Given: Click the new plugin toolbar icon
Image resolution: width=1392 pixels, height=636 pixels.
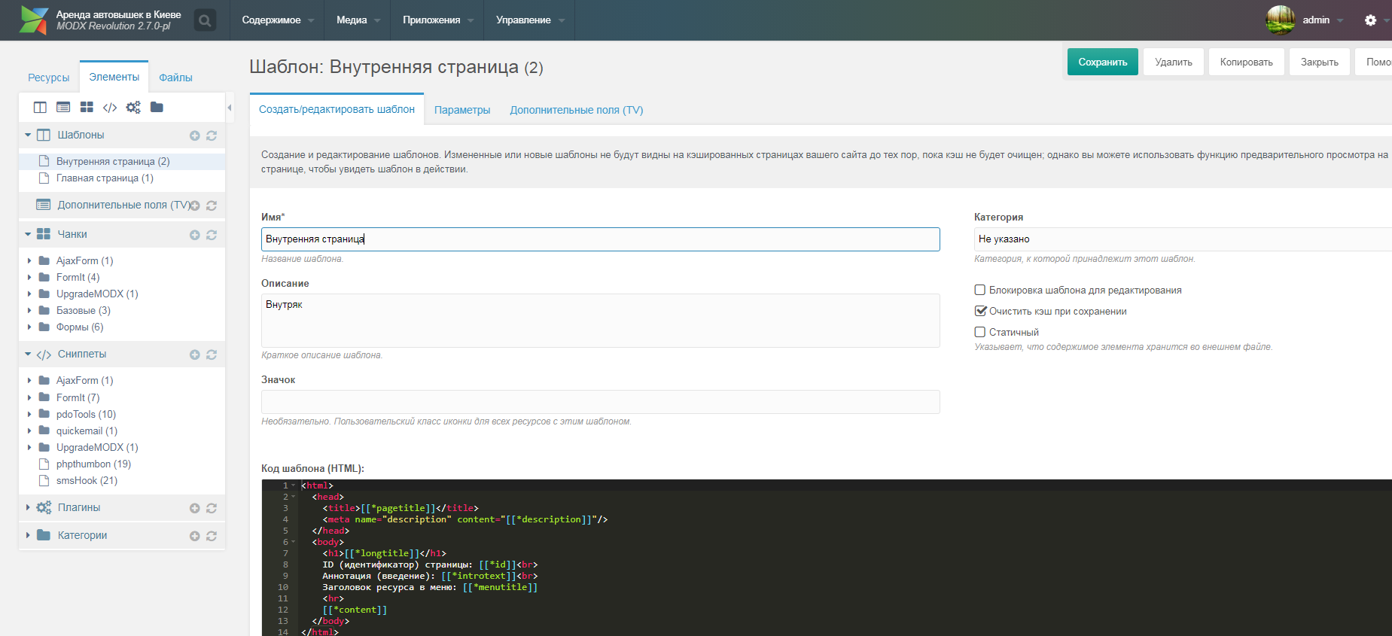Looking at the screenshot, I should pos(133,108).
